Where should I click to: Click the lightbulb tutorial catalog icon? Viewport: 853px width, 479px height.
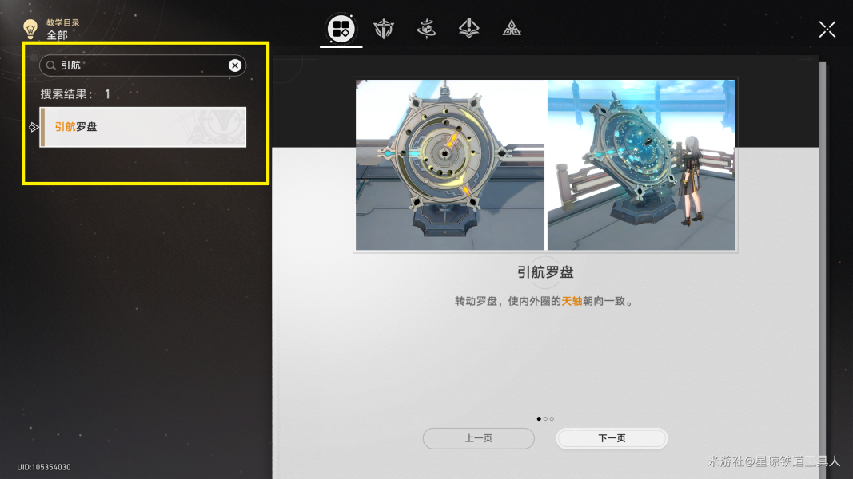(x=30, y=28)
